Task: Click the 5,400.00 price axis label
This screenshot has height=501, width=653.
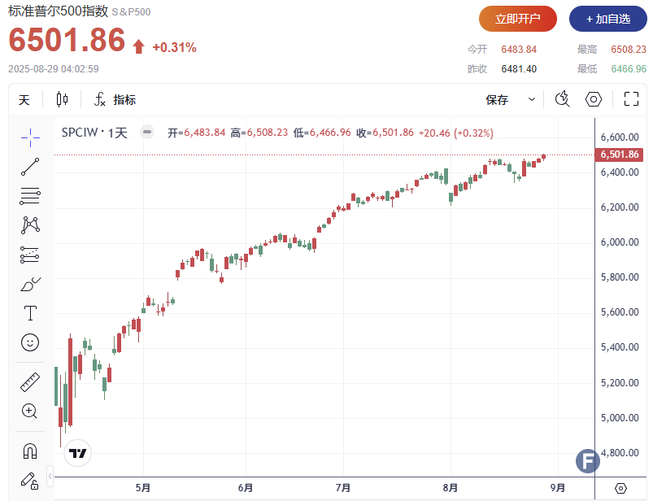Action: [x=620, y=347]
